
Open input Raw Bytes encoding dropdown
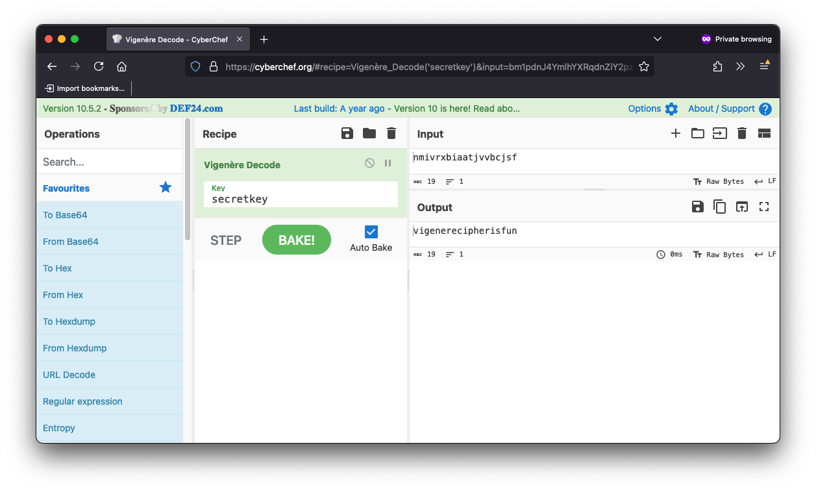coord(718,181)
